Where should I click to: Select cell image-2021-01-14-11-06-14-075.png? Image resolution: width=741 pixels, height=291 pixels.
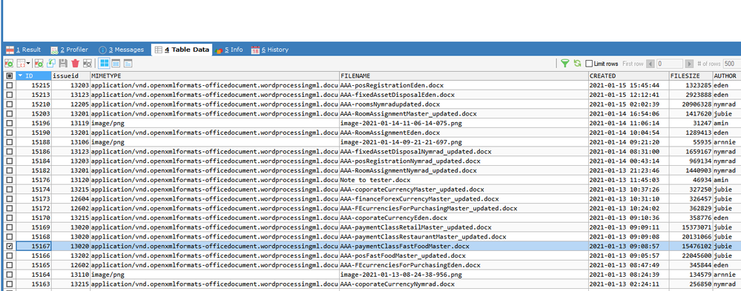(464, 123)
